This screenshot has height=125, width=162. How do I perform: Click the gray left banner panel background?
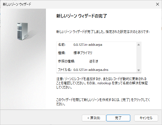point(23,73)
